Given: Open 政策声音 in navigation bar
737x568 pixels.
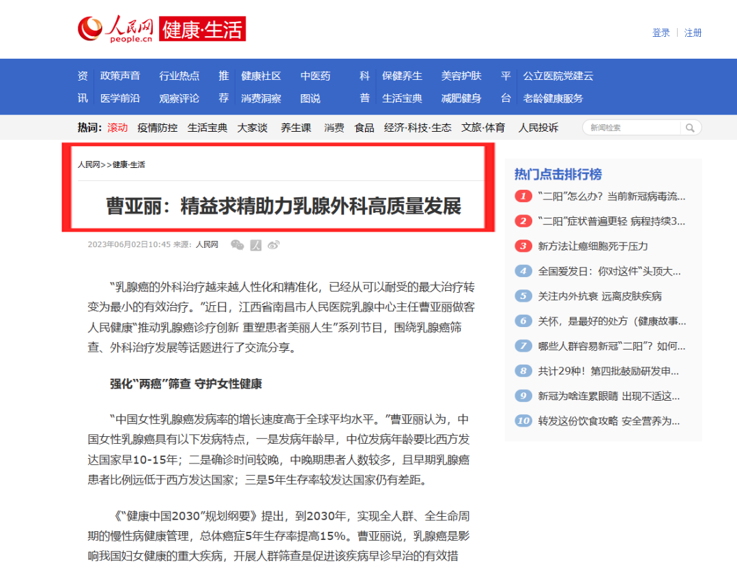Looking at the screenshot, I should point(120,76).
